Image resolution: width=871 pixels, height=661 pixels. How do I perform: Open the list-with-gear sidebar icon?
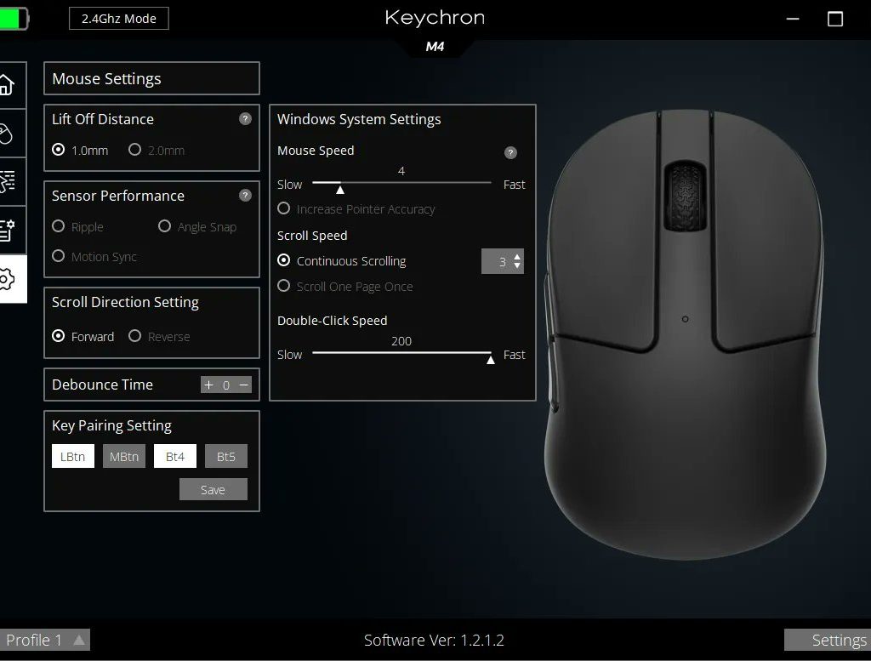coord(7,230)
